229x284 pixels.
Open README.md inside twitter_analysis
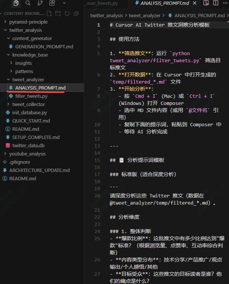tap(25, 129)
